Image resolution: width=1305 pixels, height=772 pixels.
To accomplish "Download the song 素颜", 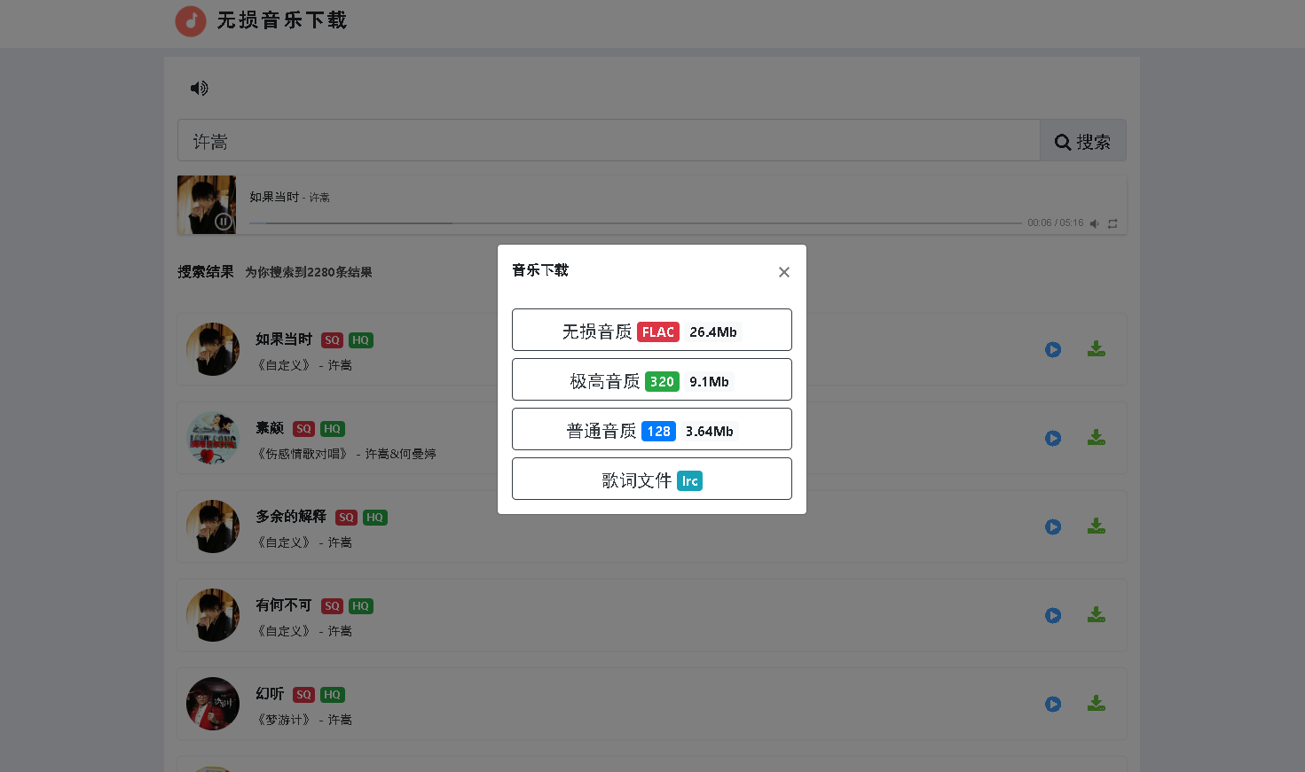I will click(x=1096, y=438).
